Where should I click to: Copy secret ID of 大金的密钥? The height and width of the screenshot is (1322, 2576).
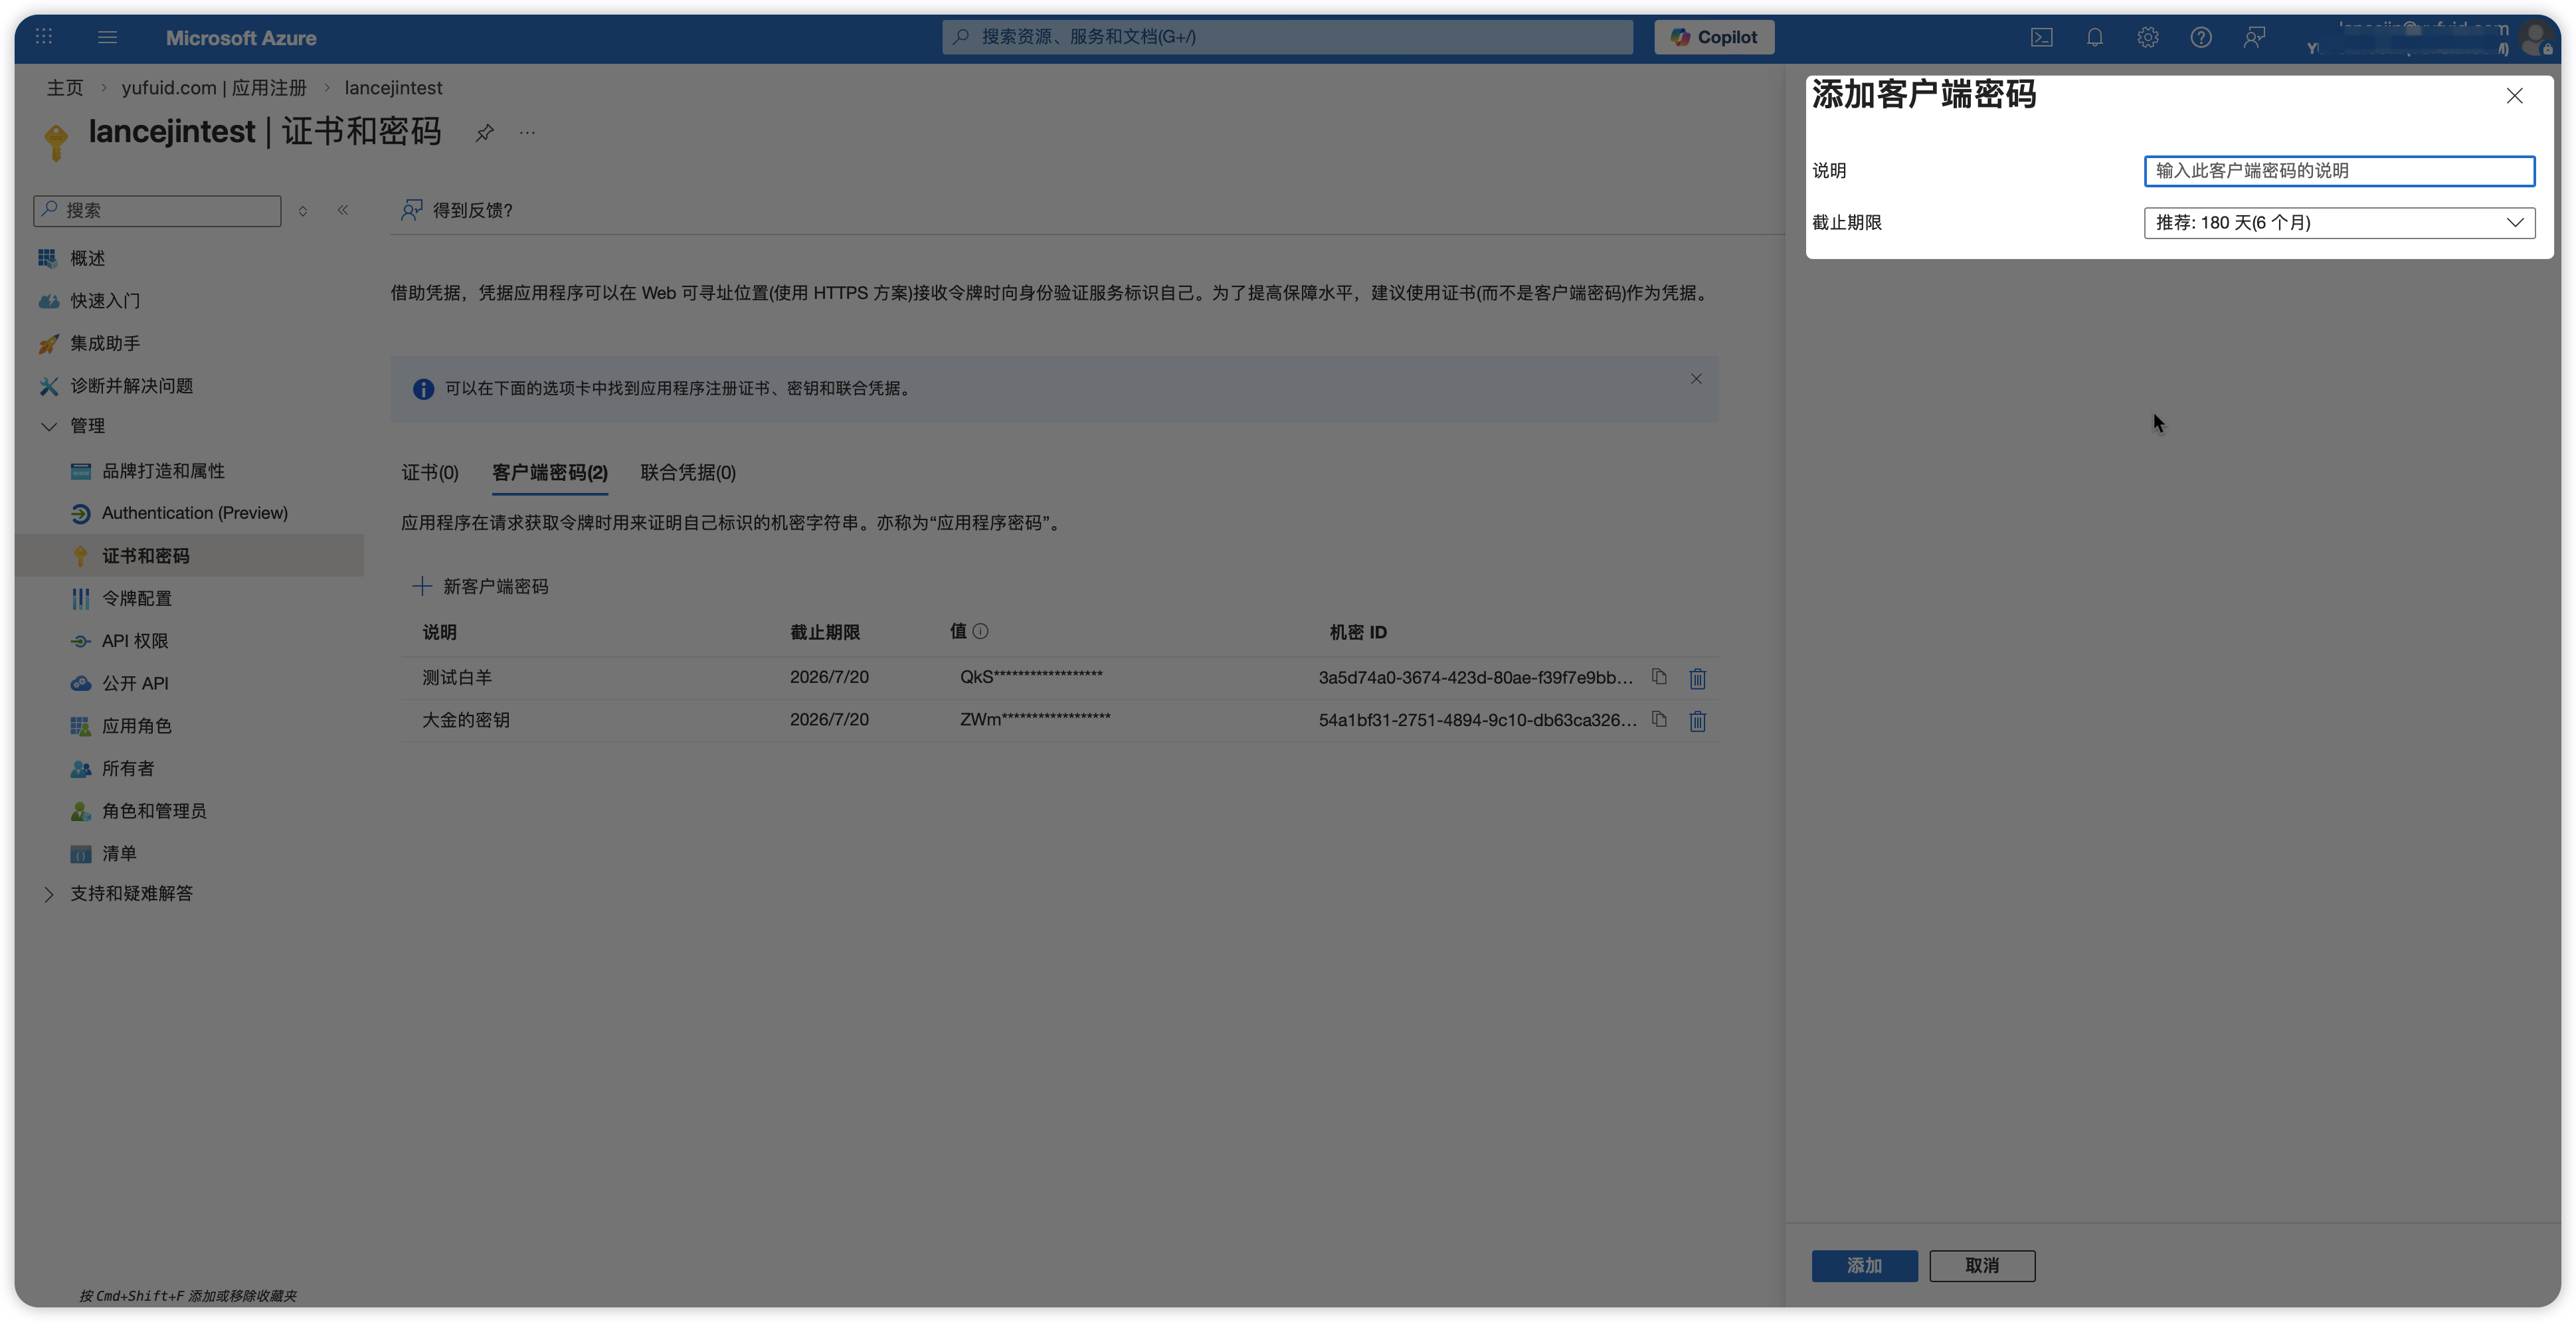click(1659, 719)
